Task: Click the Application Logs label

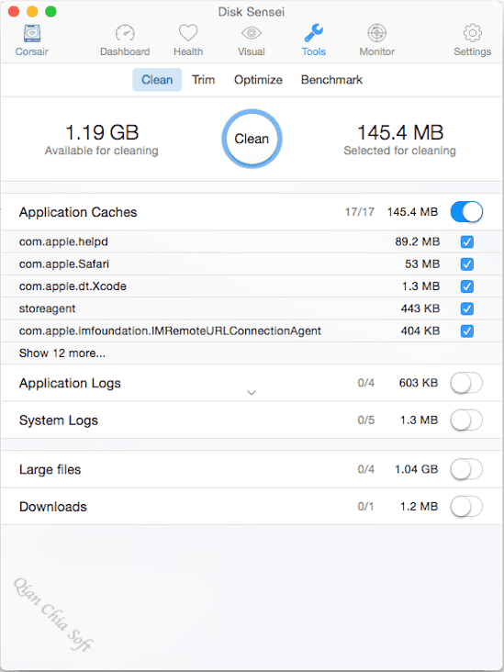Action: [70, 383]
